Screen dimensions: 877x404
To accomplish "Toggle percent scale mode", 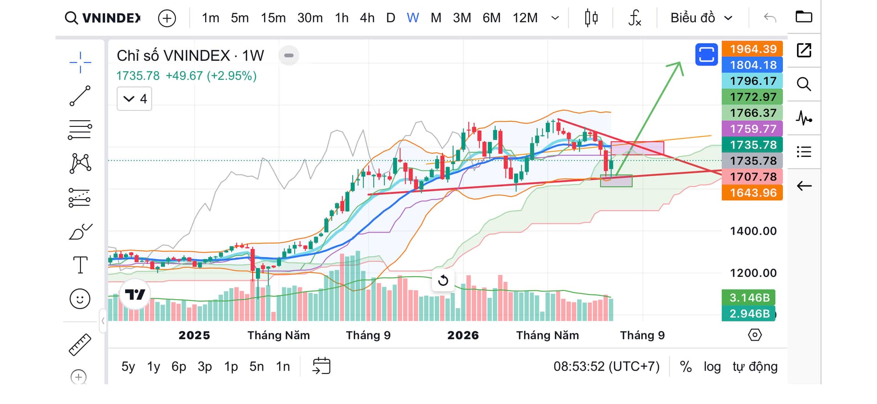I will pyautogui.click(x=686, y=367).
